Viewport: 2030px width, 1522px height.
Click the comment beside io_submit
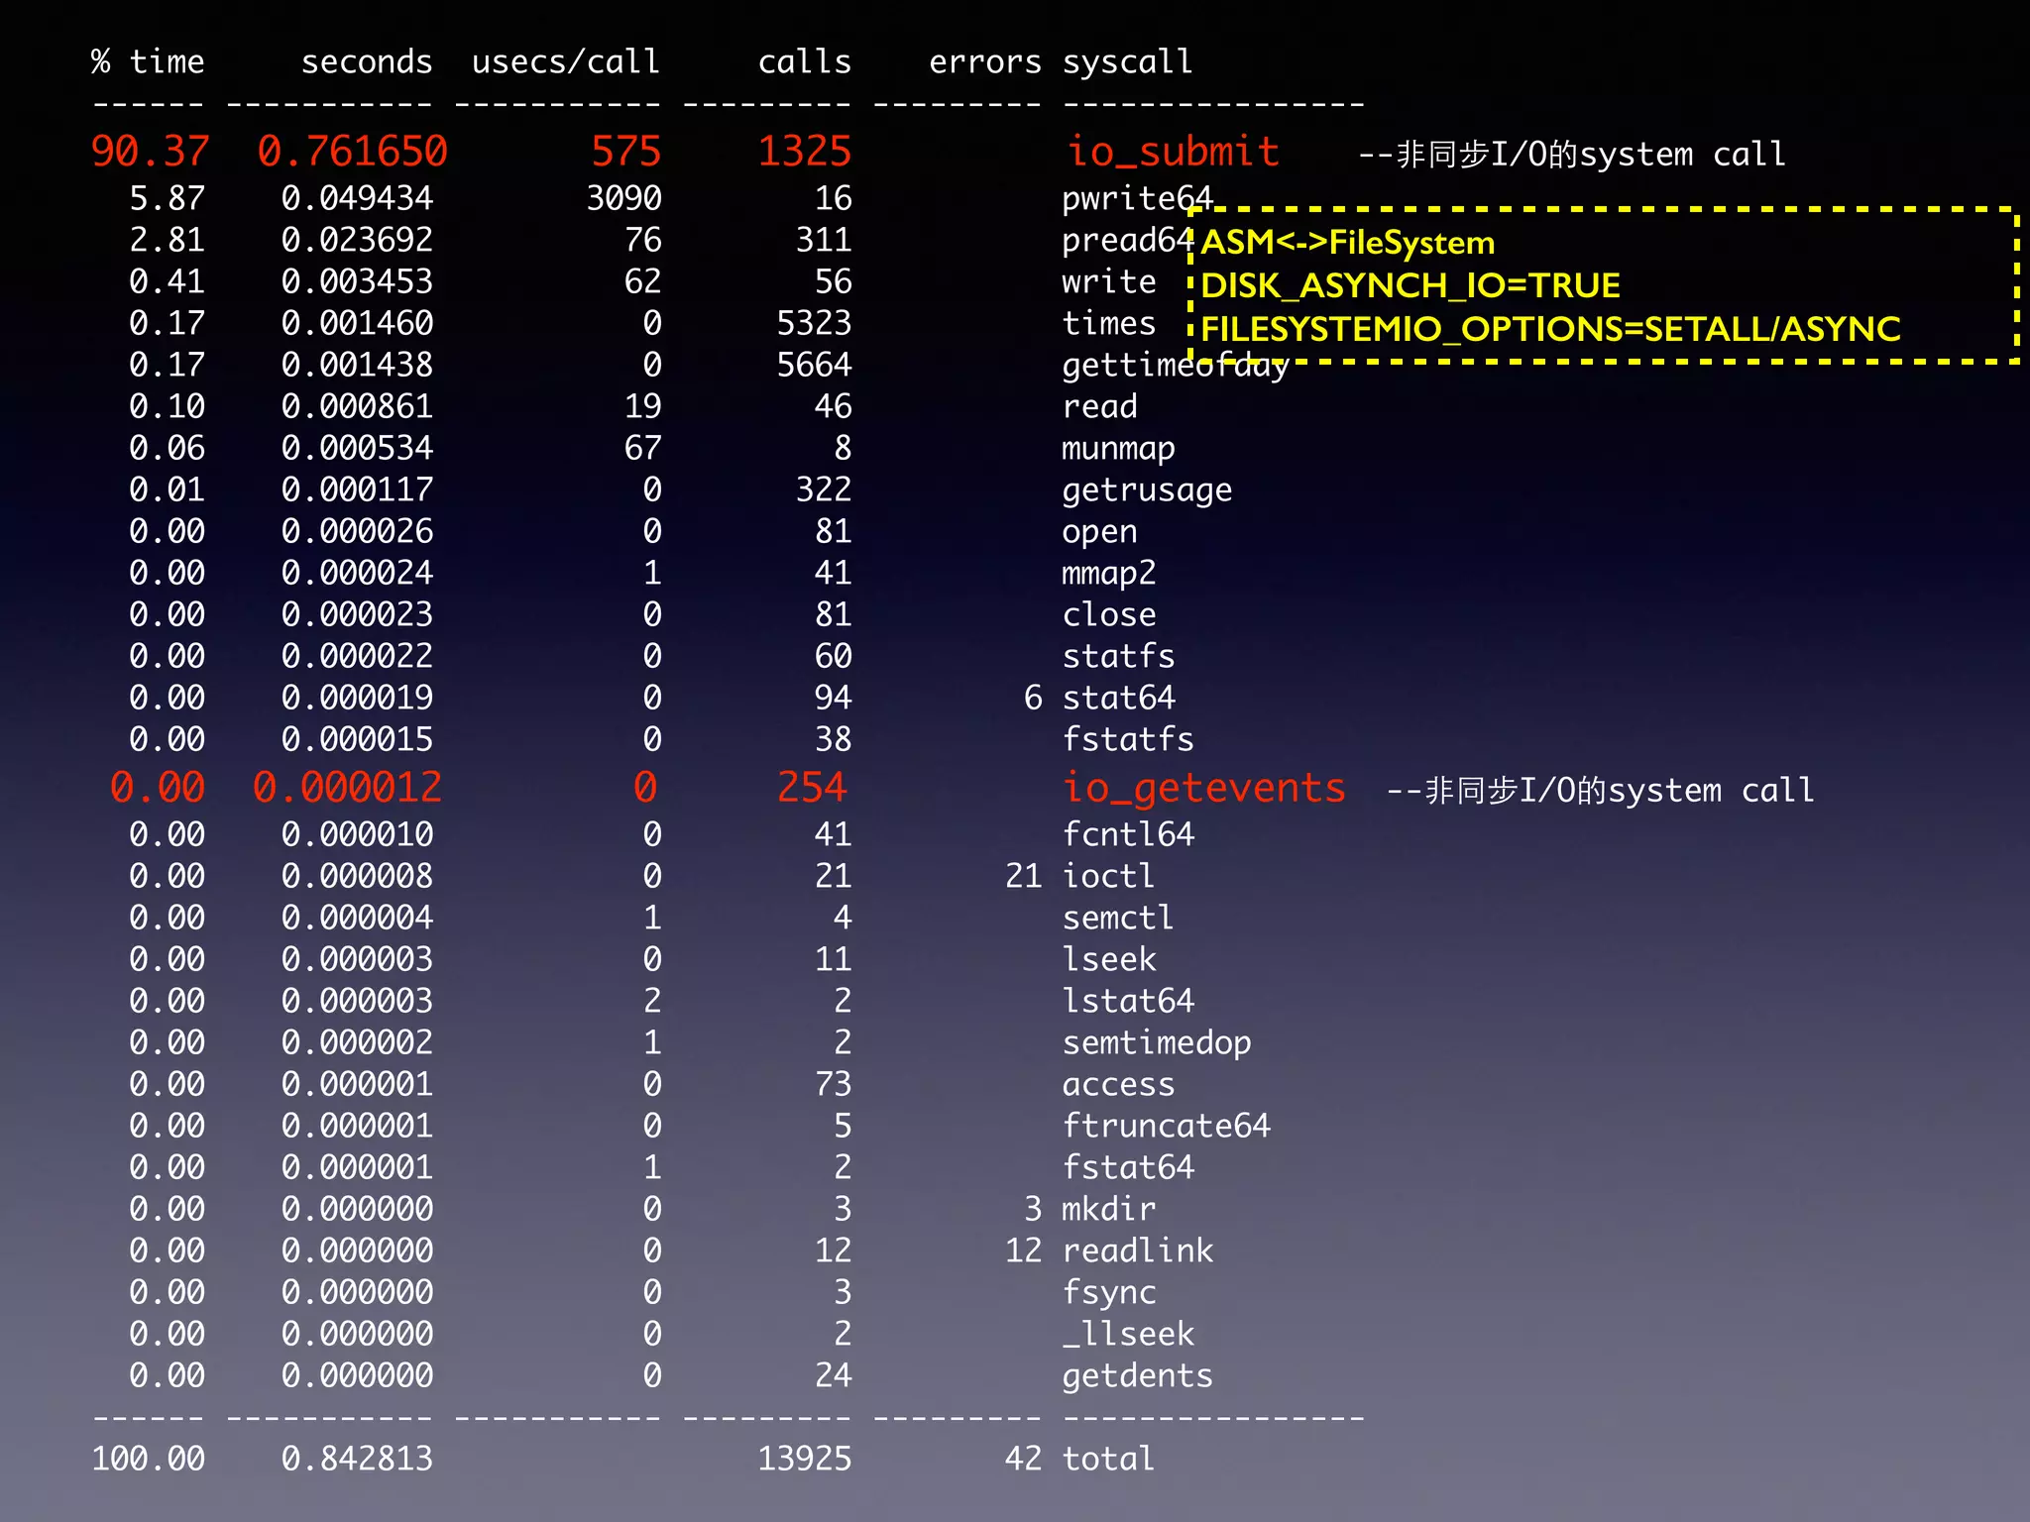1572,155
